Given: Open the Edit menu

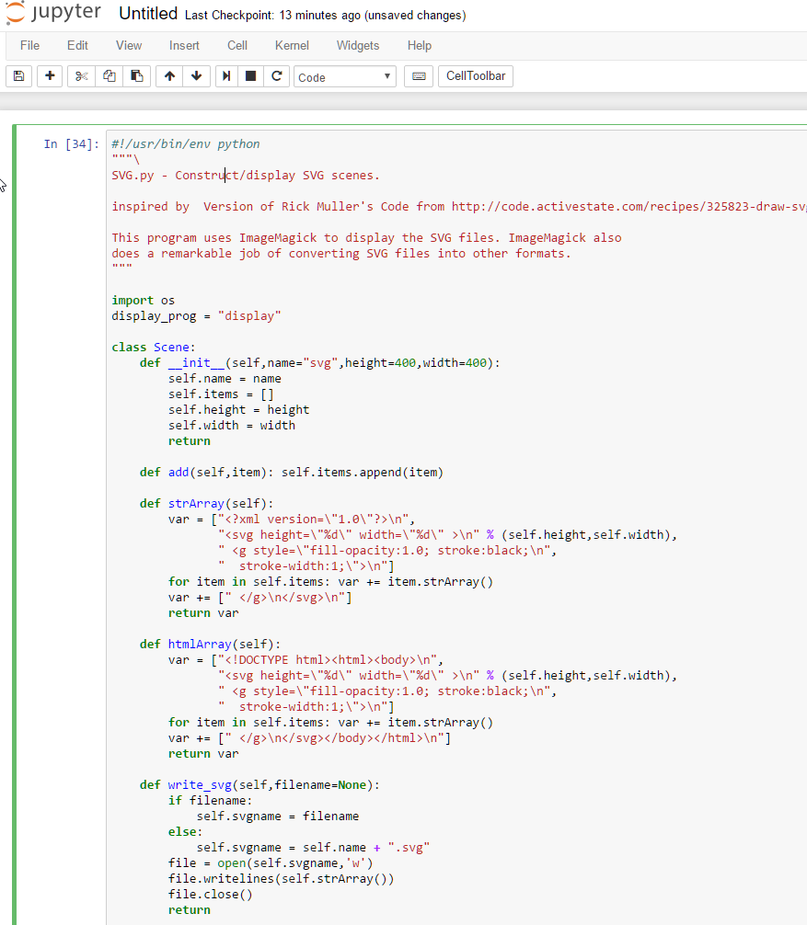Looking at the screenshot, I should [77, 45].
